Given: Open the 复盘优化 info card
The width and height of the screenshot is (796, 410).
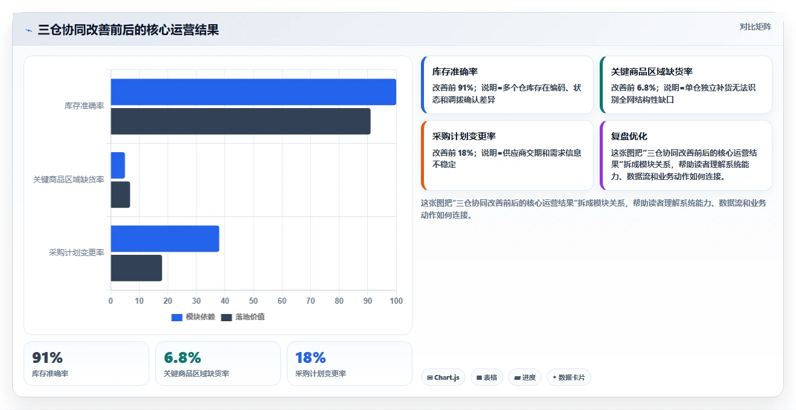Looking at the screenshot, I should [685, 155].
